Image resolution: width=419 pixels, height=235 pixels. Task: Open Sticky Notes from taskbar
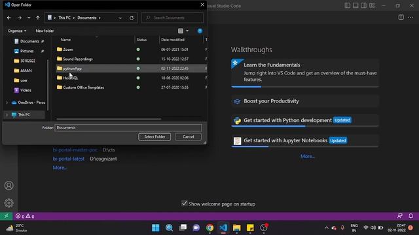(x=250, y=228)
